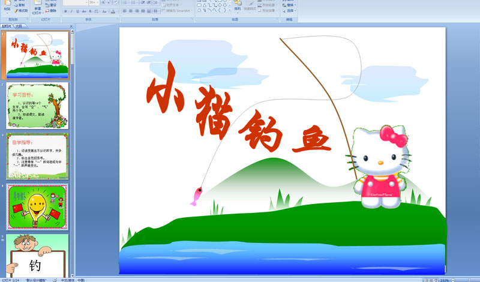The height and width of the screenshot is (282, 480).
Task: Switch to the Outline (大纲) pane tab
Action: [19, 26]
